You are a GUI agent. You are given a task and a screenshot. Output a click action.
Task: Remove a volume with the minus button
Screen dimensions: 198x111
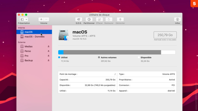(x=46, y=19)
